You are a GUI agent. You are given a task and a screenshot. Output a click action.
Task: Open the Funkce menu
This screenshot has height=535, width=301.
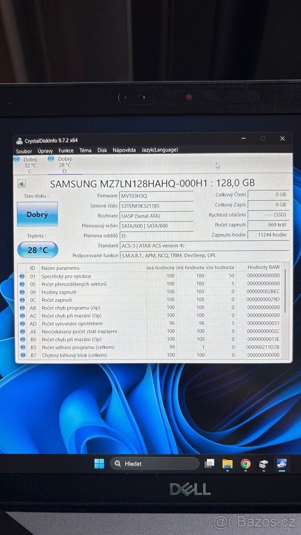[66, 151]
